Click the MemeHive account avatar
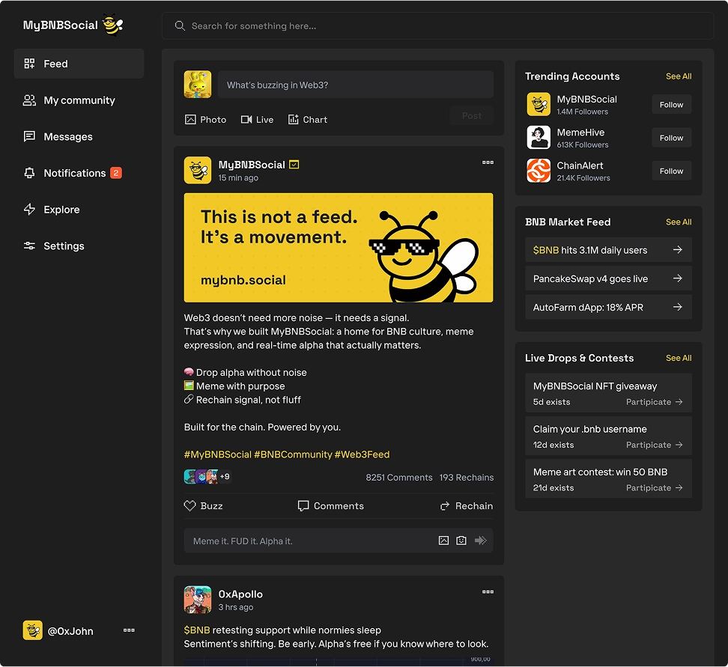Image resolution: width=728 pixels, height=667 pixels. pos(539,138)
